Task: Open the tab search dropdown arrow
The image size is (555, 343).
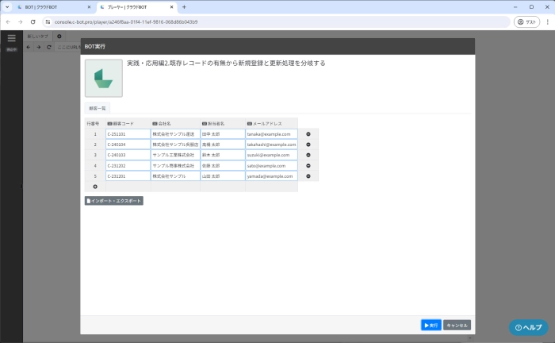Action: click(x=8, y=6)
